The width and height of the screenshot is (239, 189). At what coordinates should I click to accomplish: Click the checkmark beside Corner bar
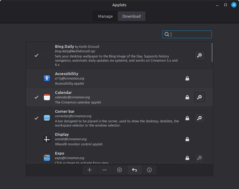click(36, 118)
